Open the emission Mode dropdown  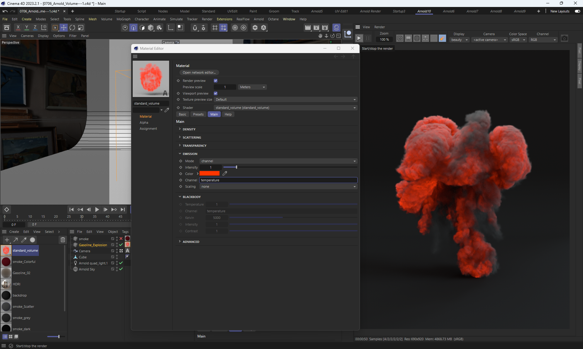point(278,161)
